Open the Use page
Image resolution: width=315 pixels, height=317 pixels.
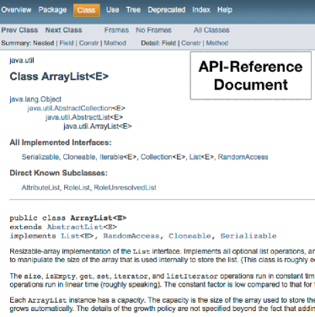113,10
